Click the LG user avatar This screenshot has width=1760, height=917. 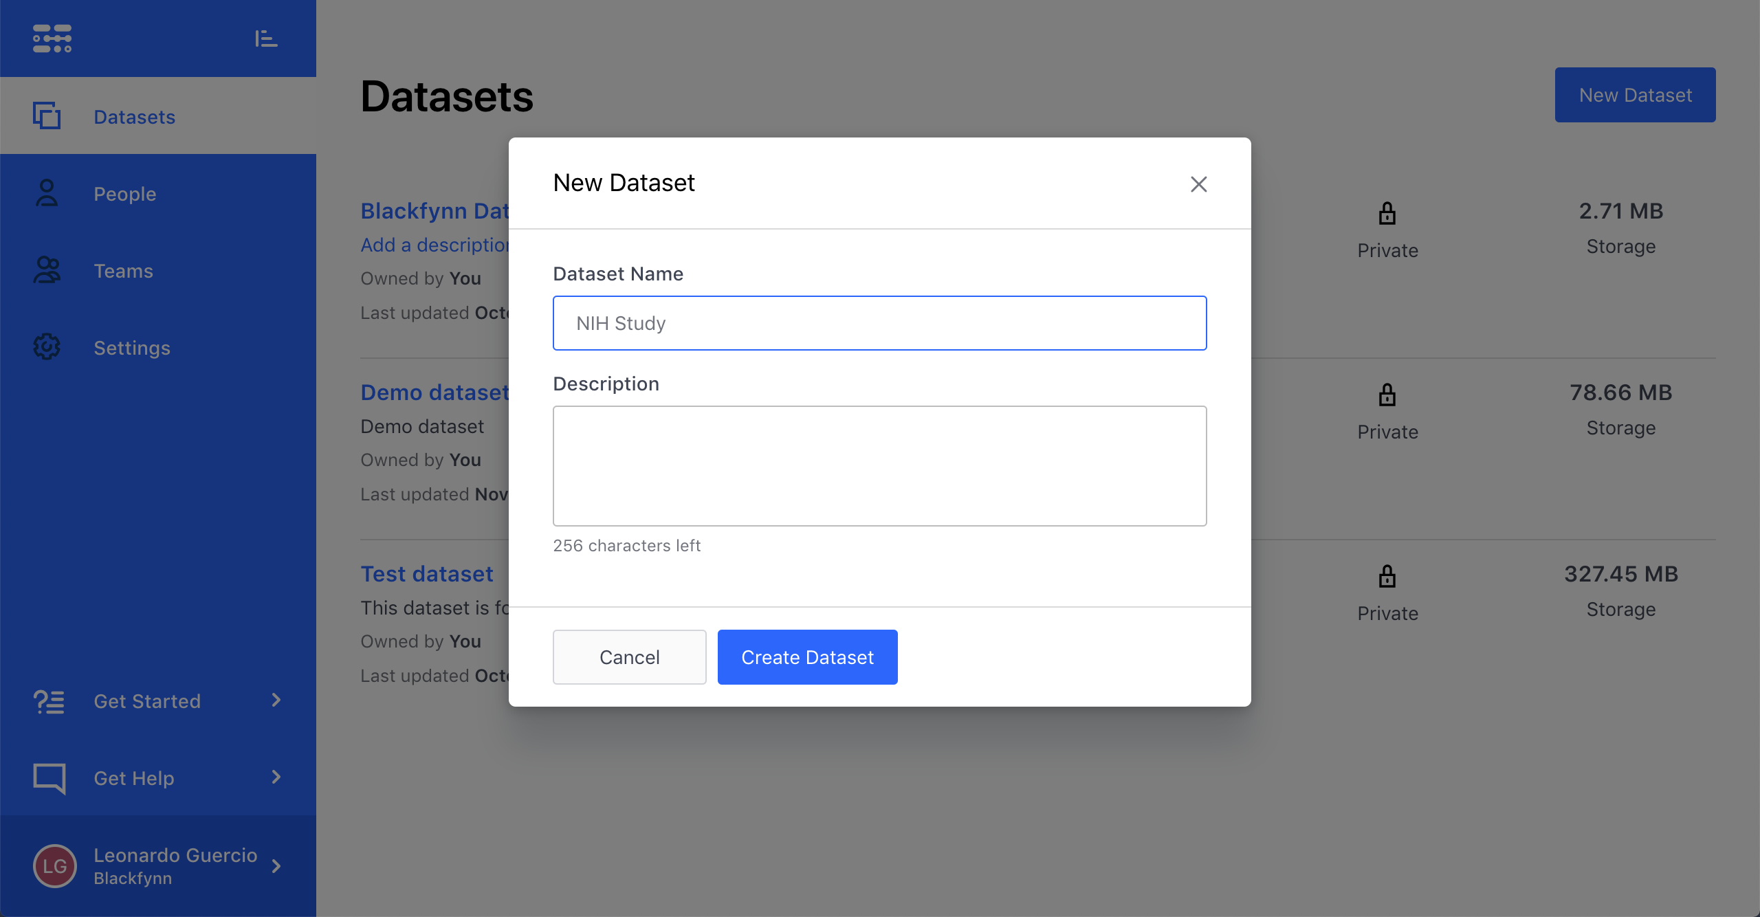coord(55,865)
